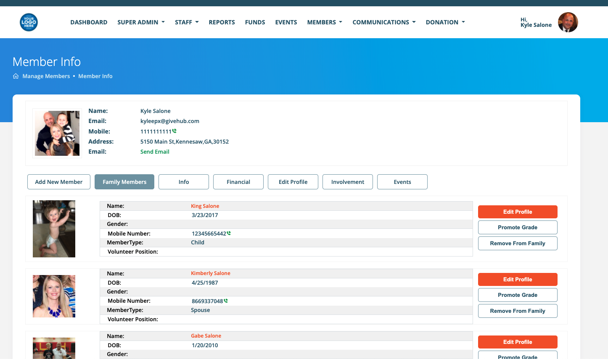
Task: Go to the Dashboard page
Action: pos(89,22)
